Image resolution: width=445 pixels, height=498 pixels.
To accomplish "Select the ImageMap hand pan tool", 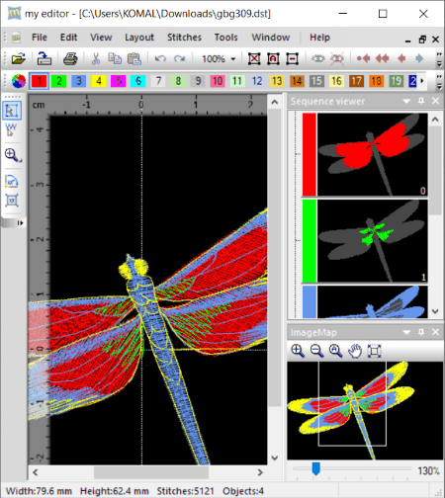I will [355, 351].
